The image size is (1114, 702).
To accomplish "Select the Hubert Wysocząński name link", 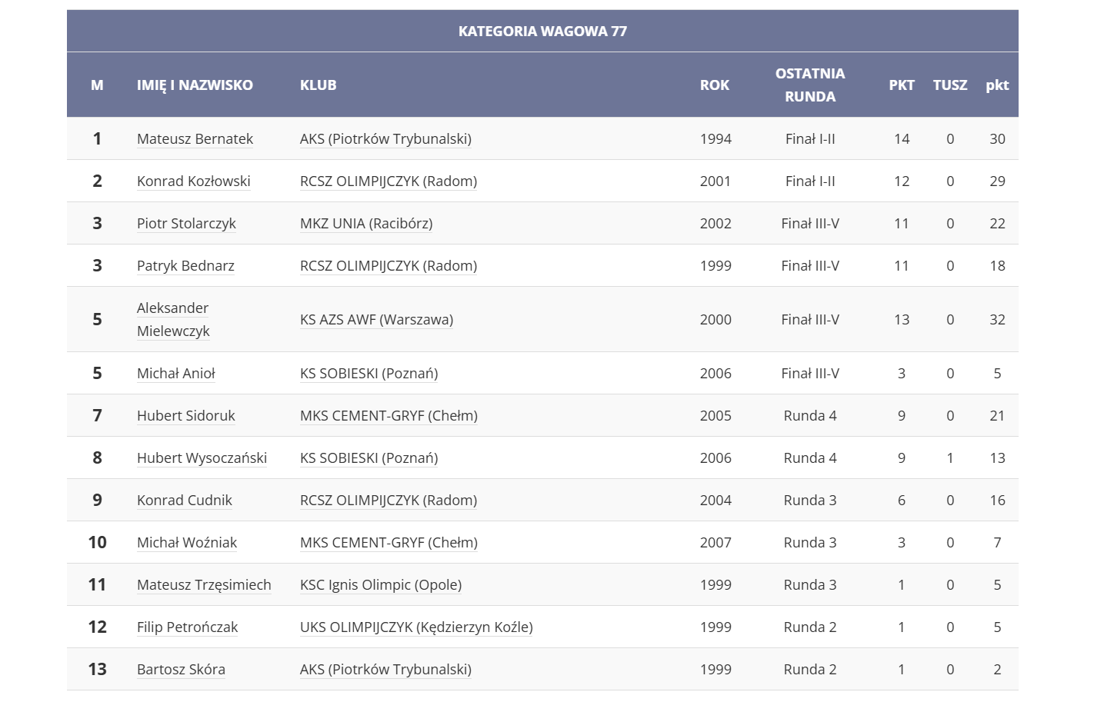I will point(202,458).
